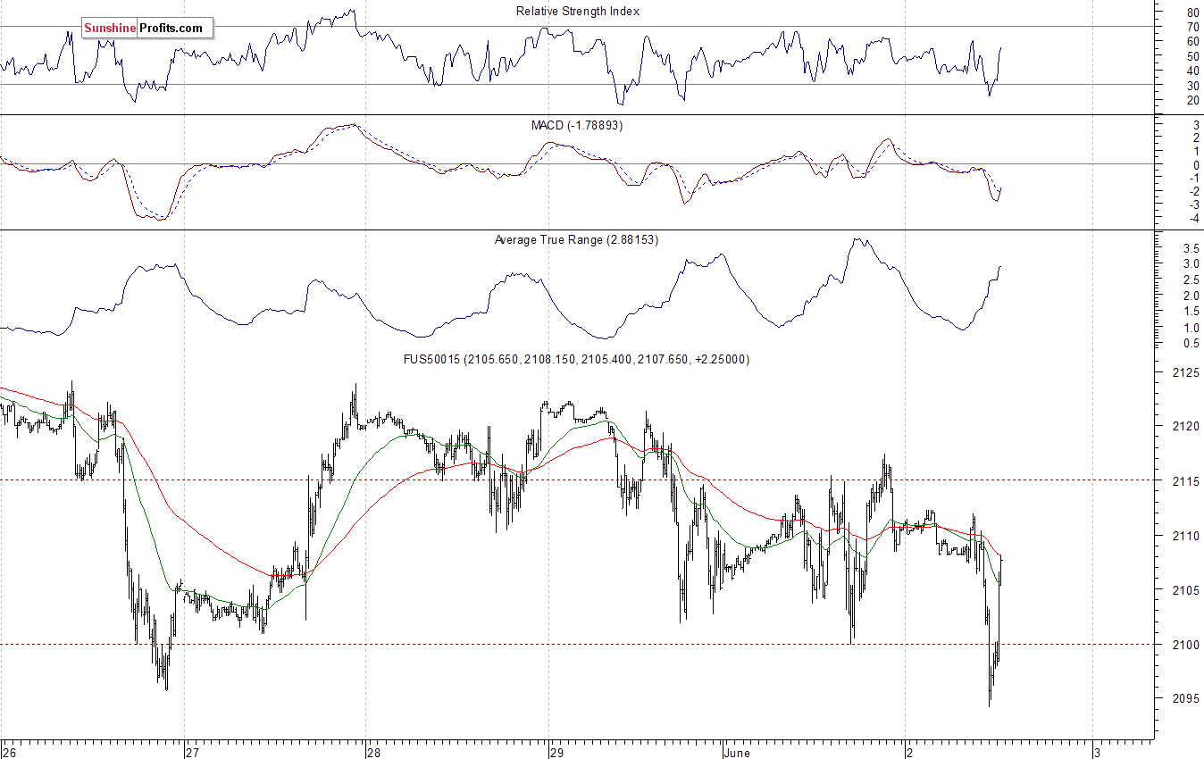This screenshot has height=759, width=1204.
Task: Click the RSI axis value 30
Action: tap(1192, 86)
